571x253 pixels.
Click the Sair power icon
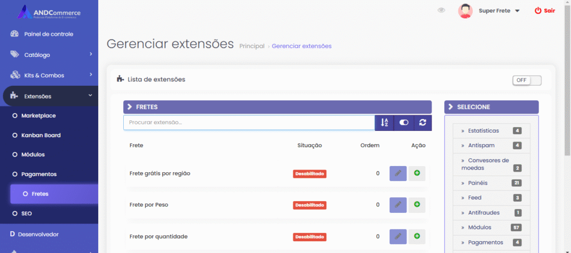[x=538, y=11]
